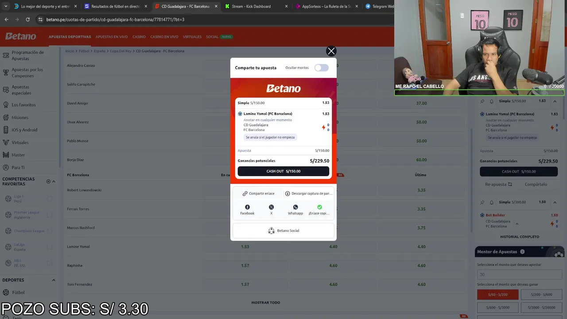
Task: Click CASH OUT S/150.00 in the dialog
Action: 283,171
